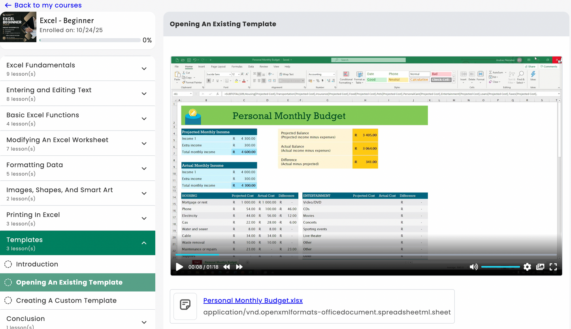The image size is (571, 329).
Task: Collapse the Templates section
Action: (144, 243)
